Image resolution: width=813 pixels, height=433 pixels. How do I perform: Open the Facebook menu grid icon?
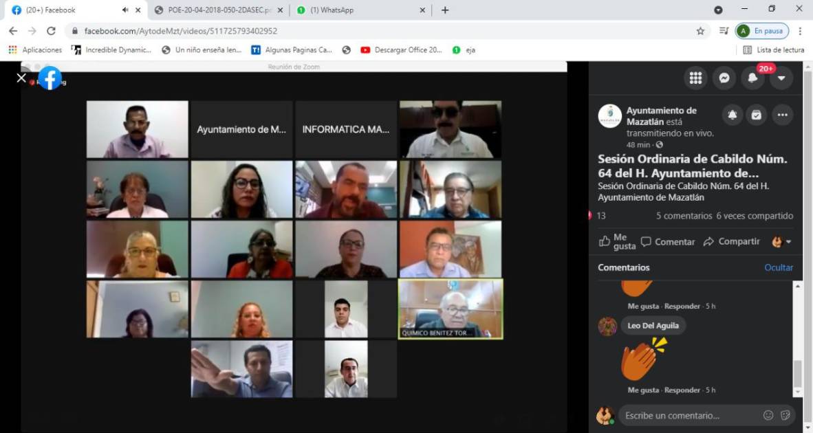695,78
